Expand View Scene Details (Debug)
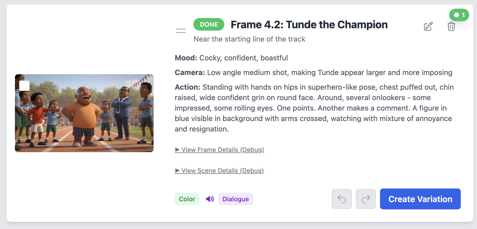 click(219, 171)
